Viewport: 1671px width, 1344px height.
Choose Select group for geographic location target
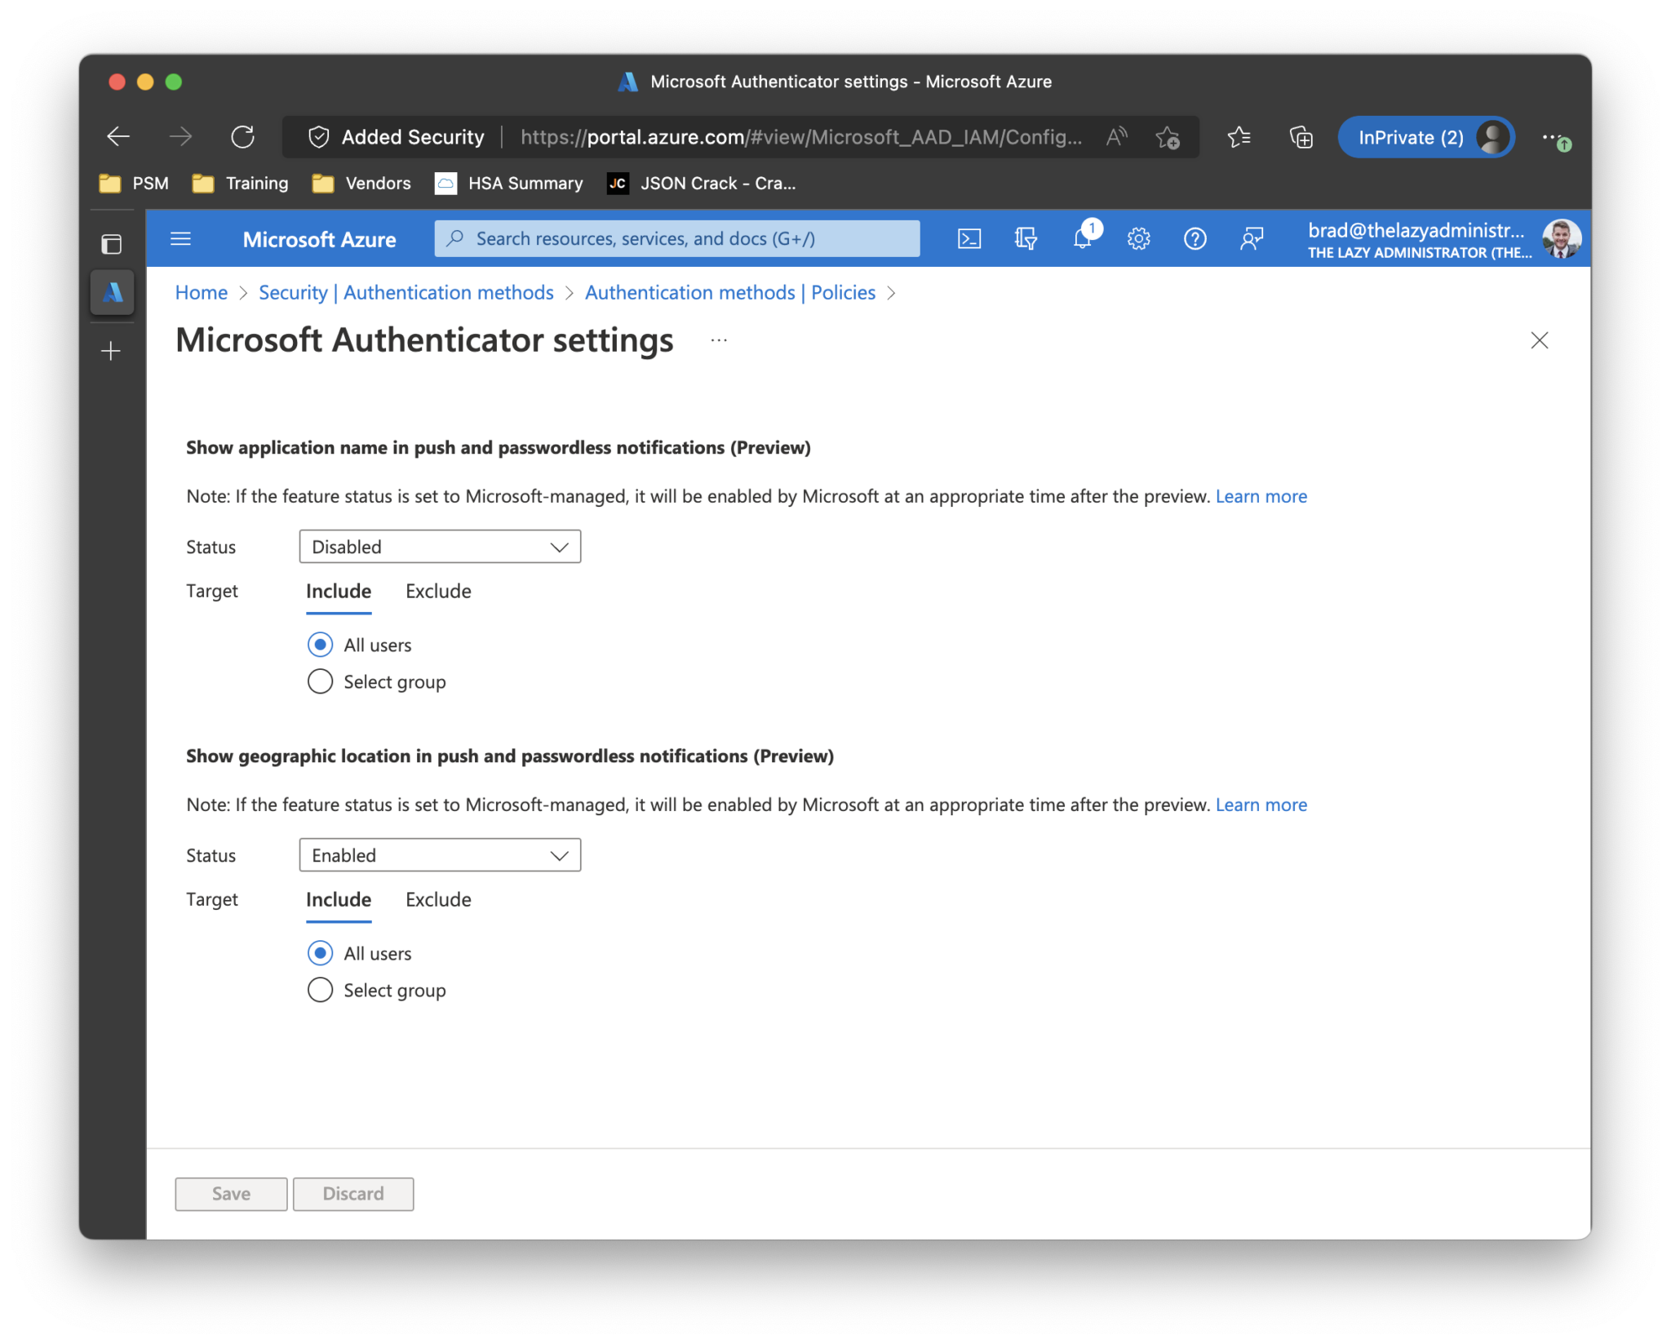click(320, 990)
